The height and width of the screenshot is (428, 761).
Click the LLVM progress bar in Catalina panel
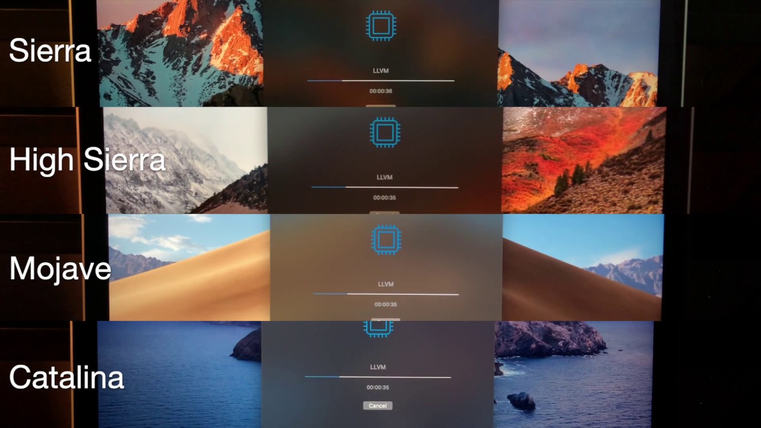click(x=378, y=377)
